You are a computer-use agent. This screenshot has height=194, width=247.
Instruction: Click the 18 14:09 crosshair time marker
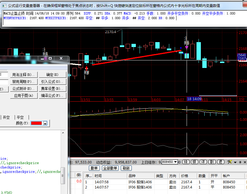(194, 99)
